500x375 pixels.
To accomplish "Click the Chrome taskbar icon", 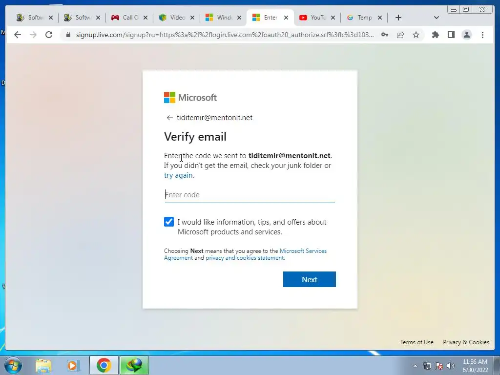I will pyautogui.click(x=104, y=365).
